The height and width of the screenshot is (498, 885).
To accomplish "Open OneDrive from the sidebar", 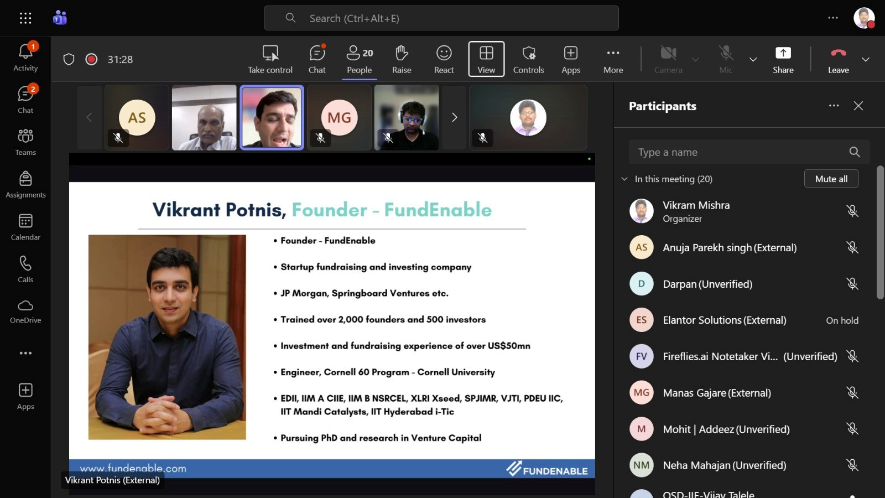I will click(x=25, y=311).
